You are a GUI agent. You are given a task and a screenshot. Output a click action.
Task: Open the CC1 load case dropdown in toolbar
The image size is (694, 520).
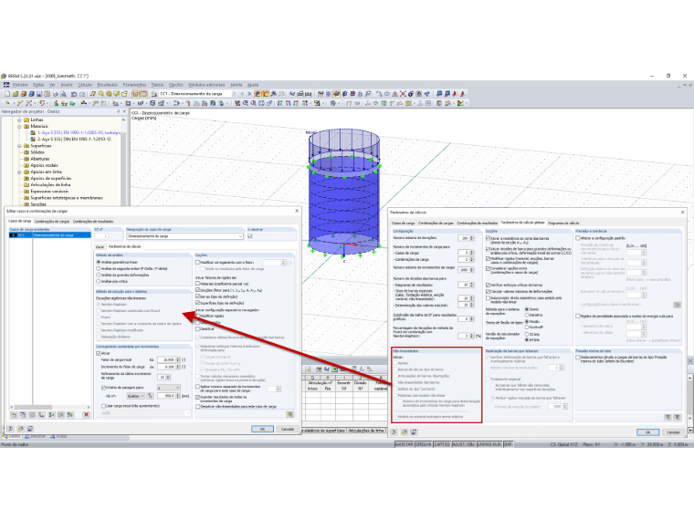point(234,94)
